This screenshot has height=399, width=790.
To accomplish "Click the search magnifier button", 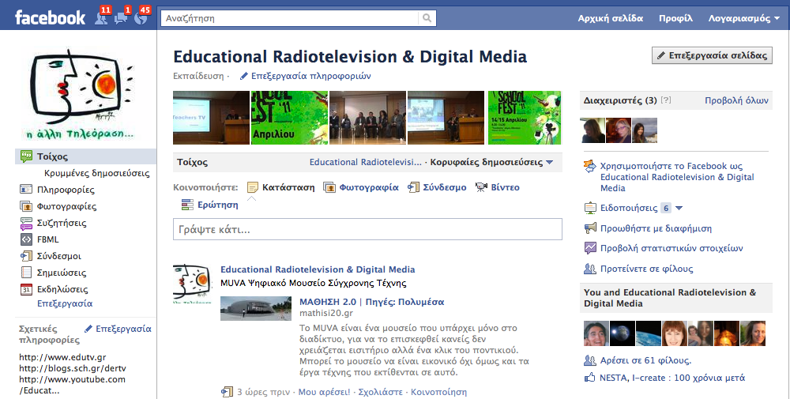I will coord(427,18).
